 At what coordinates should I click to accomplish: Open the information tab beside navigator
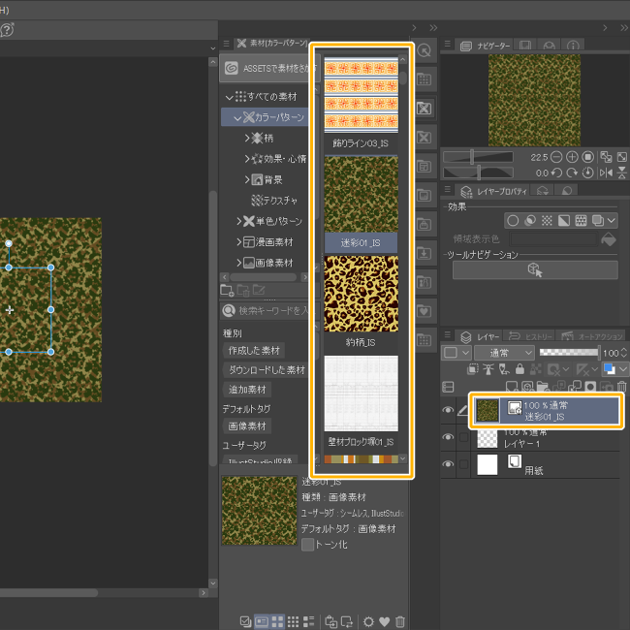pyautogui.click(x=573, y=46)
